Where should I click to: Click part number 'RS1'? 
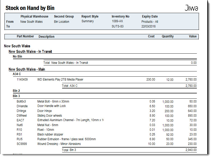click(x=19, y=134)
